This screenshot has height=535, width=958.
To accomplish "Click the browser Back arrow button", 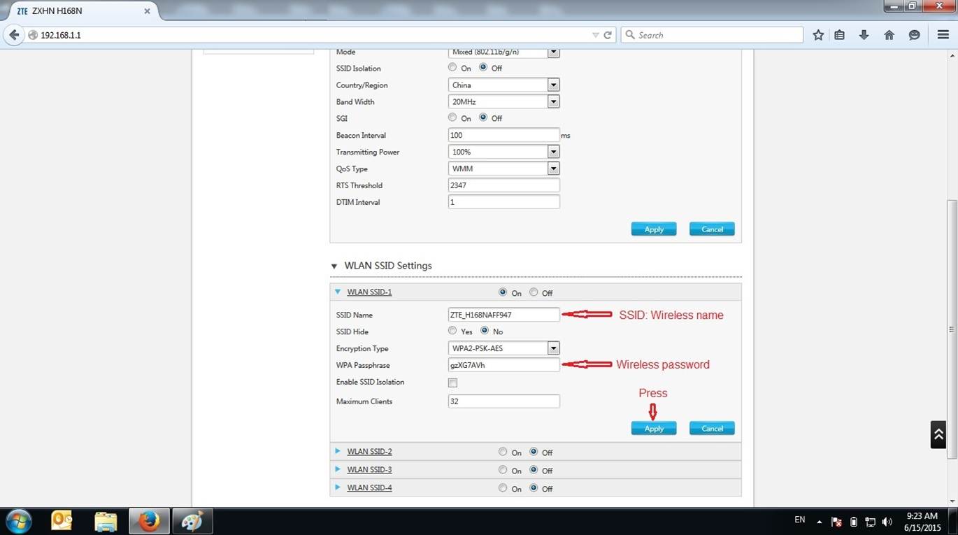I will pos(14,35).
